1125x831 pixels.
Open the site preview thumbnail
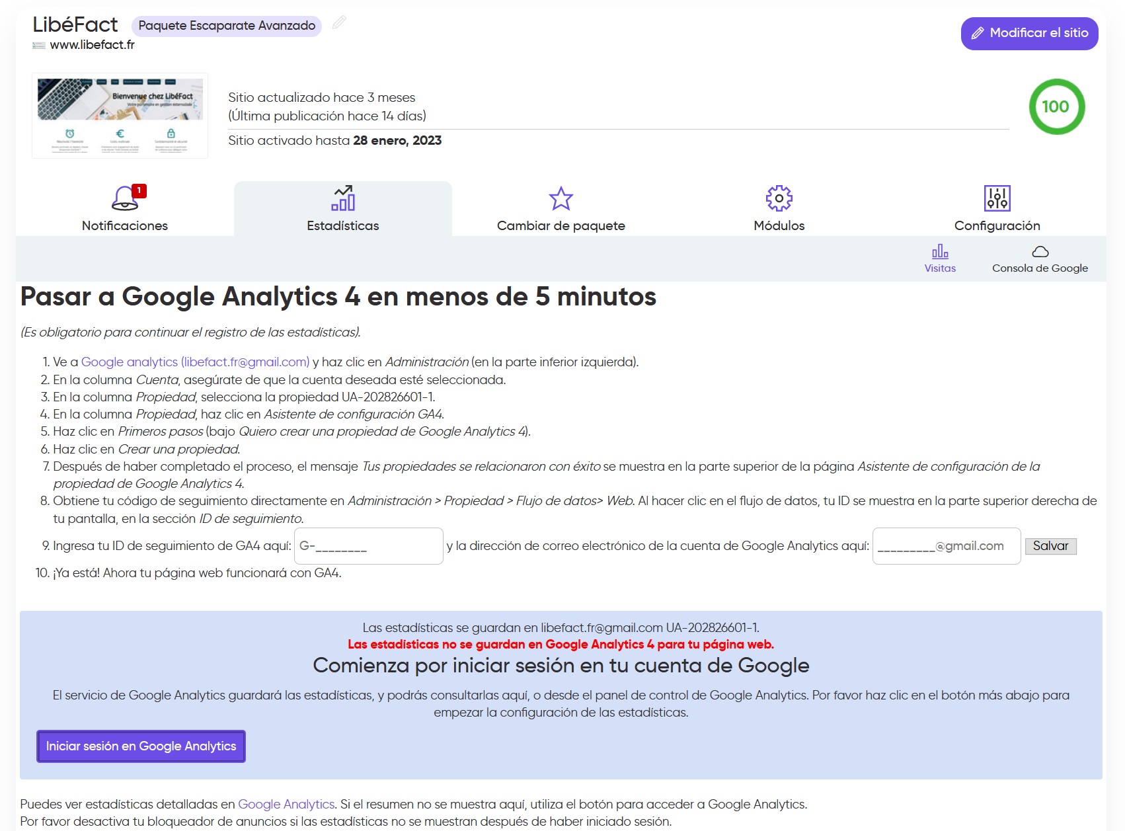click(x=120, y=116)
